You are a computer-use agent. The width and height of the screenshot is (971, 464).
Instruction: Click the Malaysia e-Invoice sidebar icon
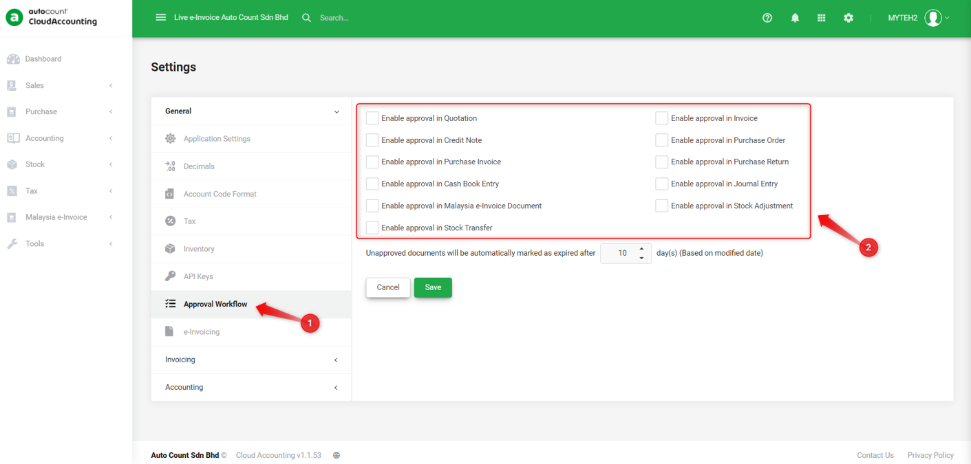[x=12, y=217]
